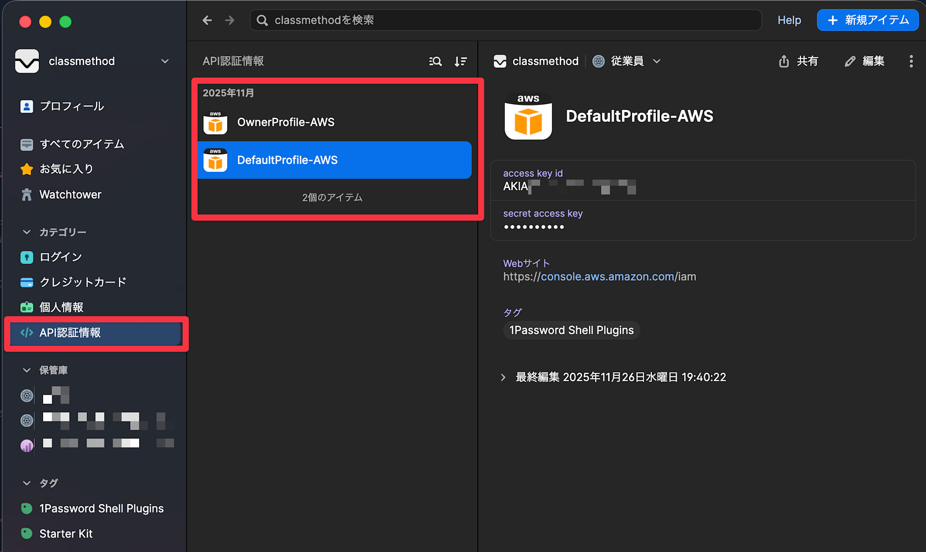Collapse the カテゴリー section

26,232
